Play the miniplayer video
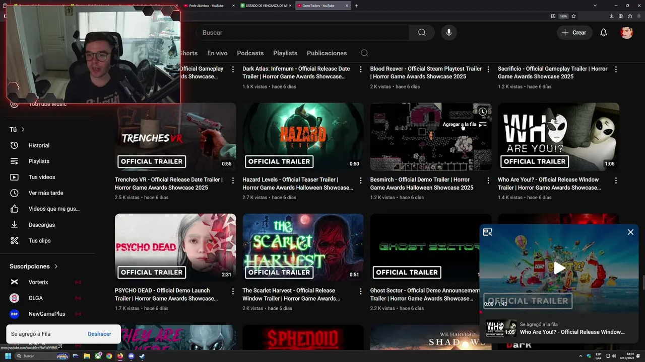645x362 pixels. pos(559,268)
